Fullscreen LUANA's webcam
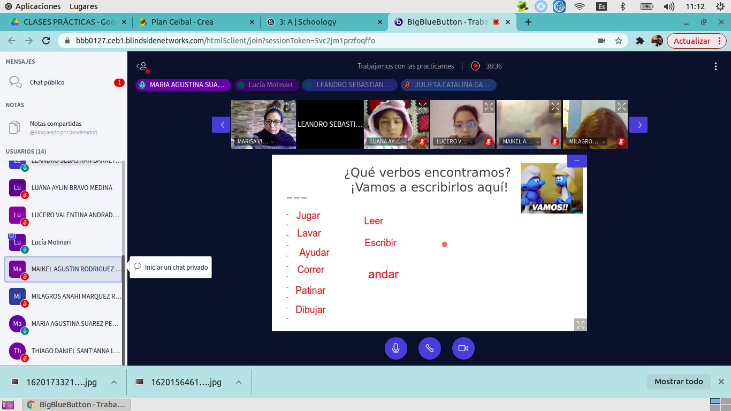The height and width of the screenshot is (411, 731). [422, 106]
